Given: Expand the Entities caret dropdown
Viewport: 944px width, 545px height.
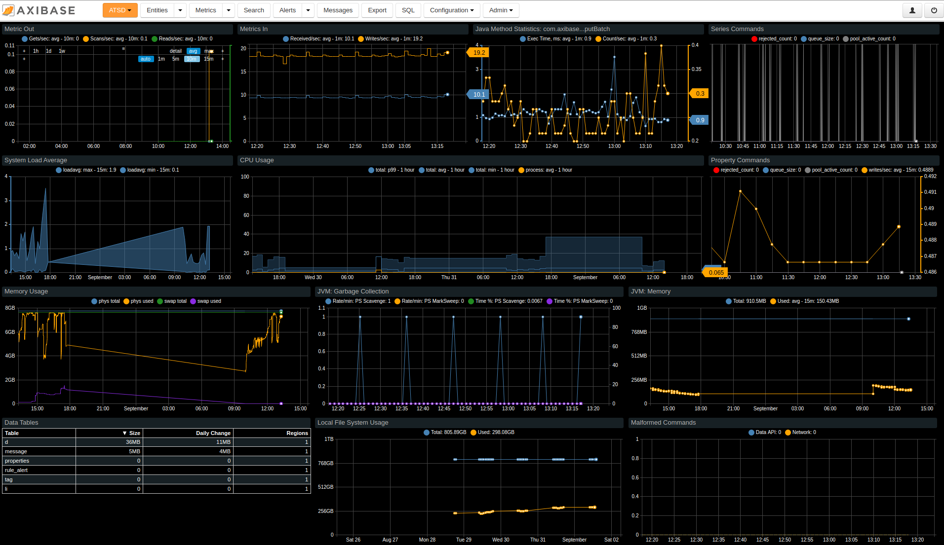Looking at the screenshot, I should pyautogui.click(x=180, y=10).
